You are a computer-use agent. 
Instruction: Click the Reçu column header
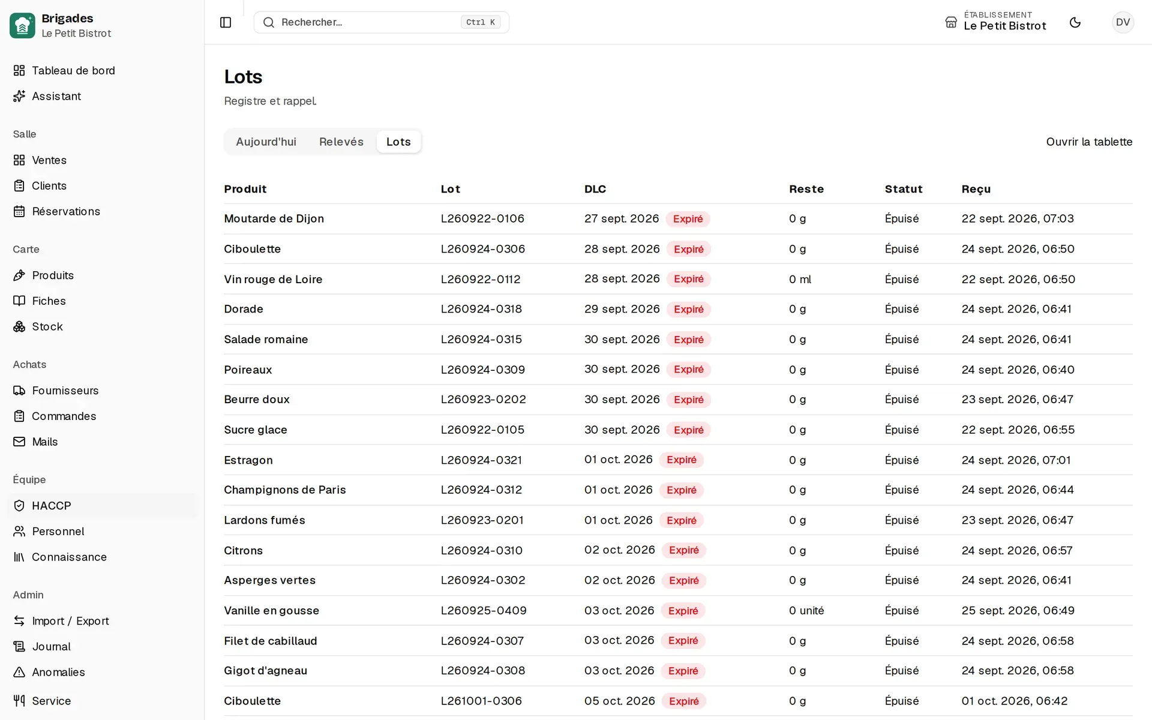click(x=976, y=189)
